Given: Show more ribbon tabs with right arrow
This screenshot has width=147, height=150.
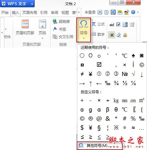Looking at the screenshot, I should point(79,12).
